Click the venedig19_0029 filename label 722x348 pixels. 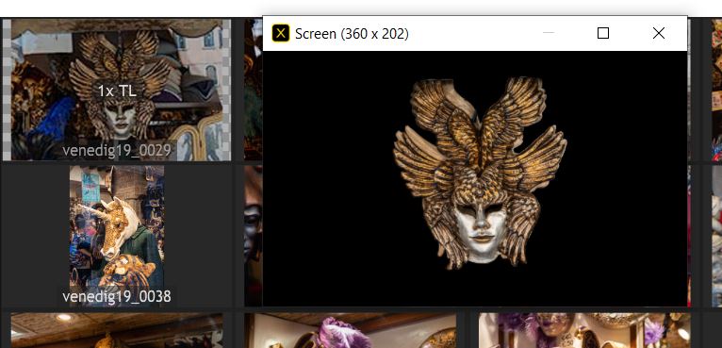(x=117, y=150)
